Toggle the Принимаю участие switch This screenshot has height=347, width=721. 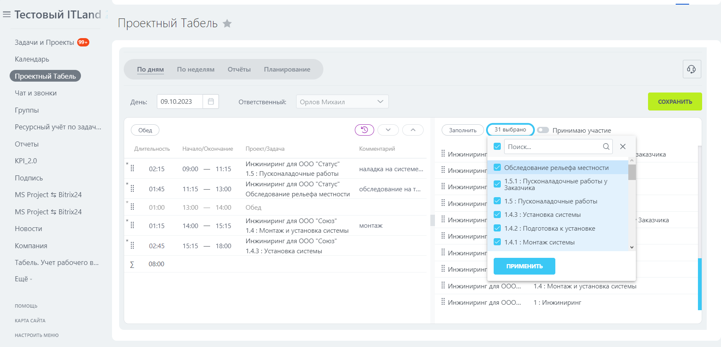[x=543, y=130]
